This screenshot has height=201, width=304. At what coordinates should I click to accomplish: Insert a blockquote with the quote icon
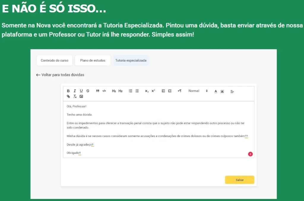[x=97, y=91]
